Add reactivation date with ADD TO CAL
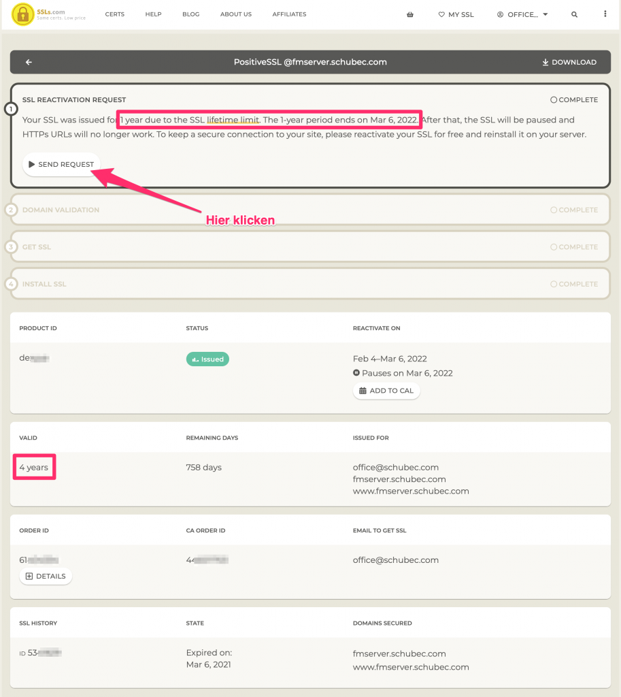 tap(386, 391)
